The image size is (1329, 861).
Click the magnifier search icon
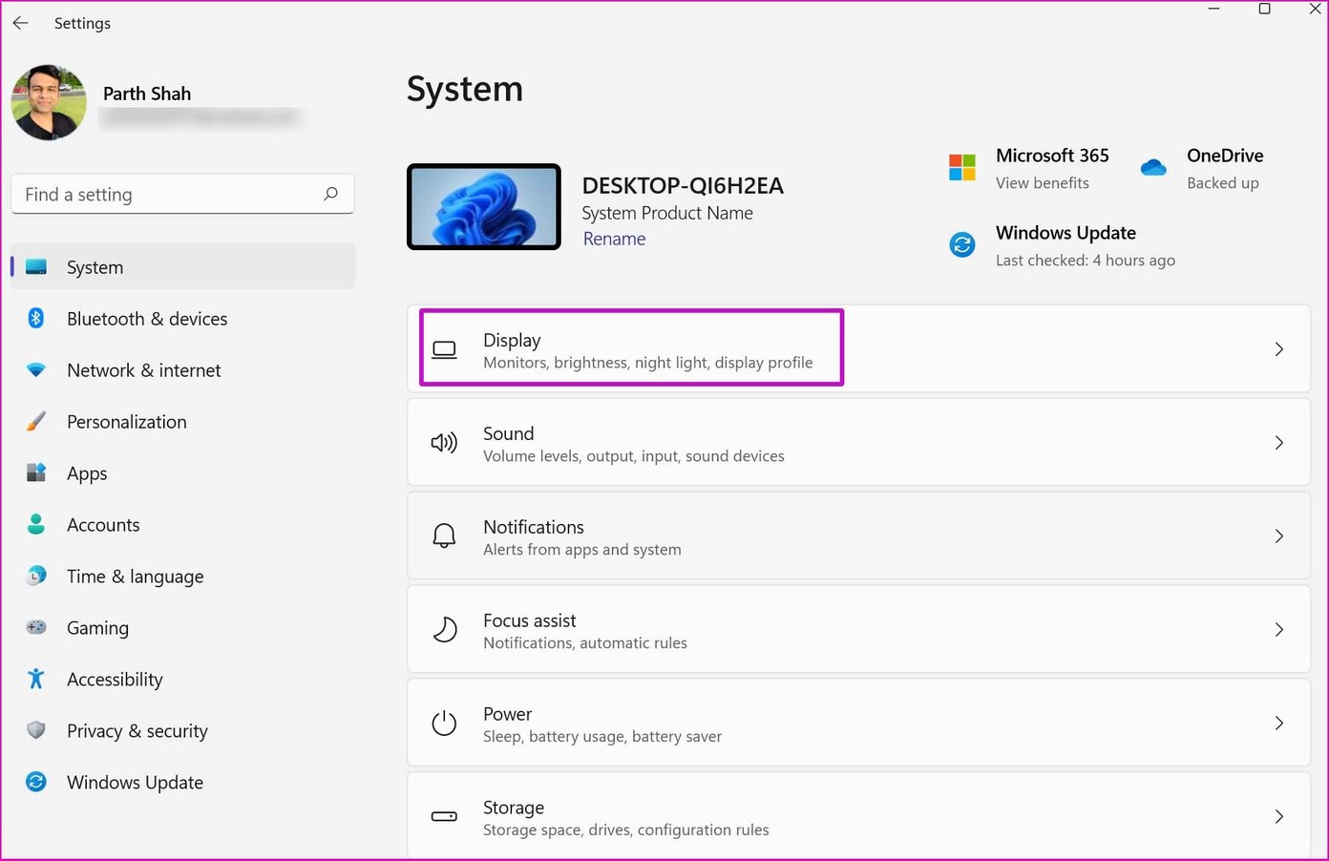(330, 194)
